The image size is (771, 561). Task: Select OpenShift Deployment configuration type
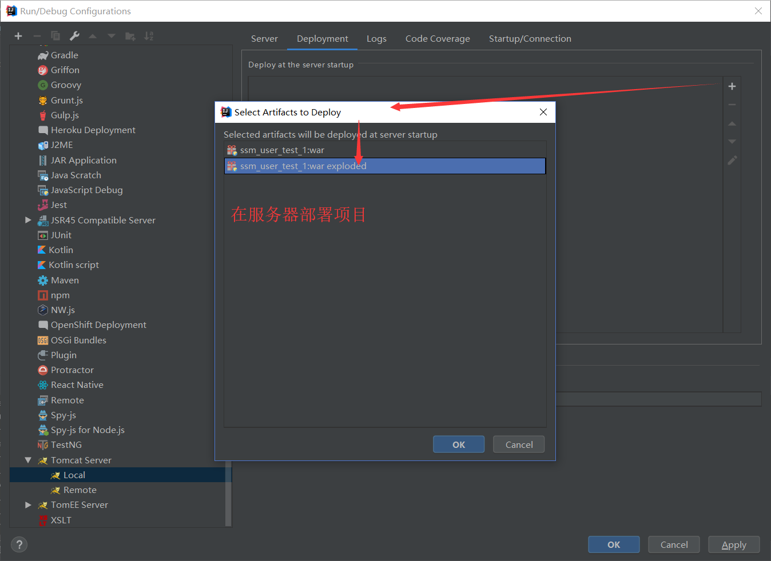tap(92, 324)
